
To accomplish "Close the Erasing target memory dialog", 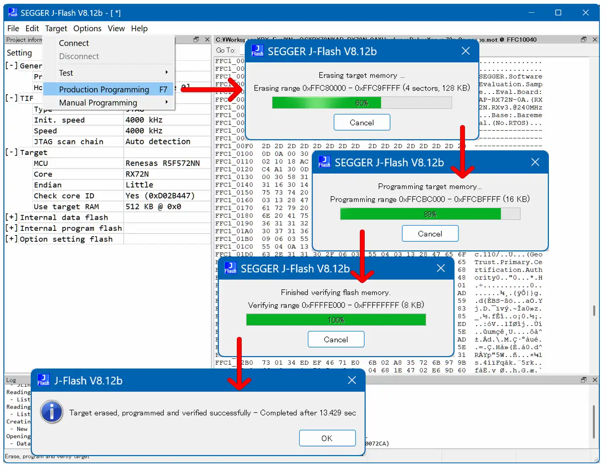I will pyautogui.click(x=465, y=51).
